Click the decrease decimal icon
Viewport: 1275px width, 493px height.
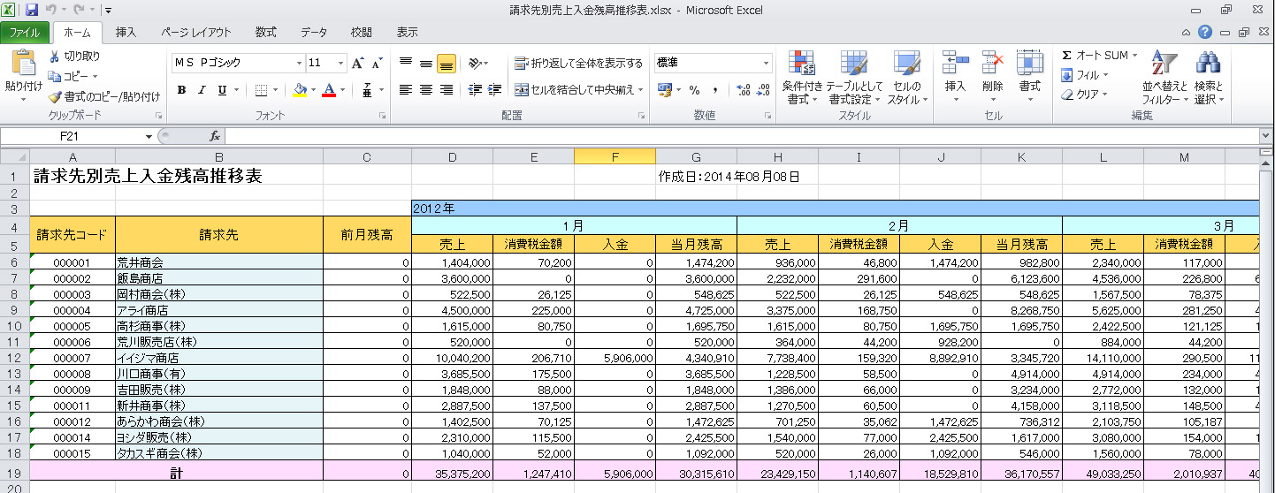[x=763, y=90]
